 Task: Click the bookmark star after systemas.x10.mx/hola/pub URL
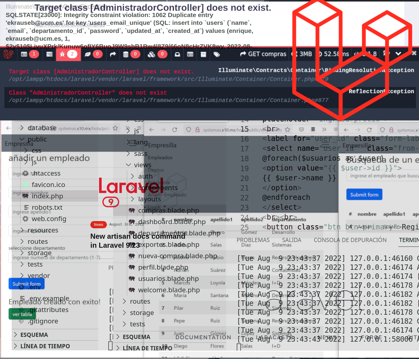(x=115, y=128)
